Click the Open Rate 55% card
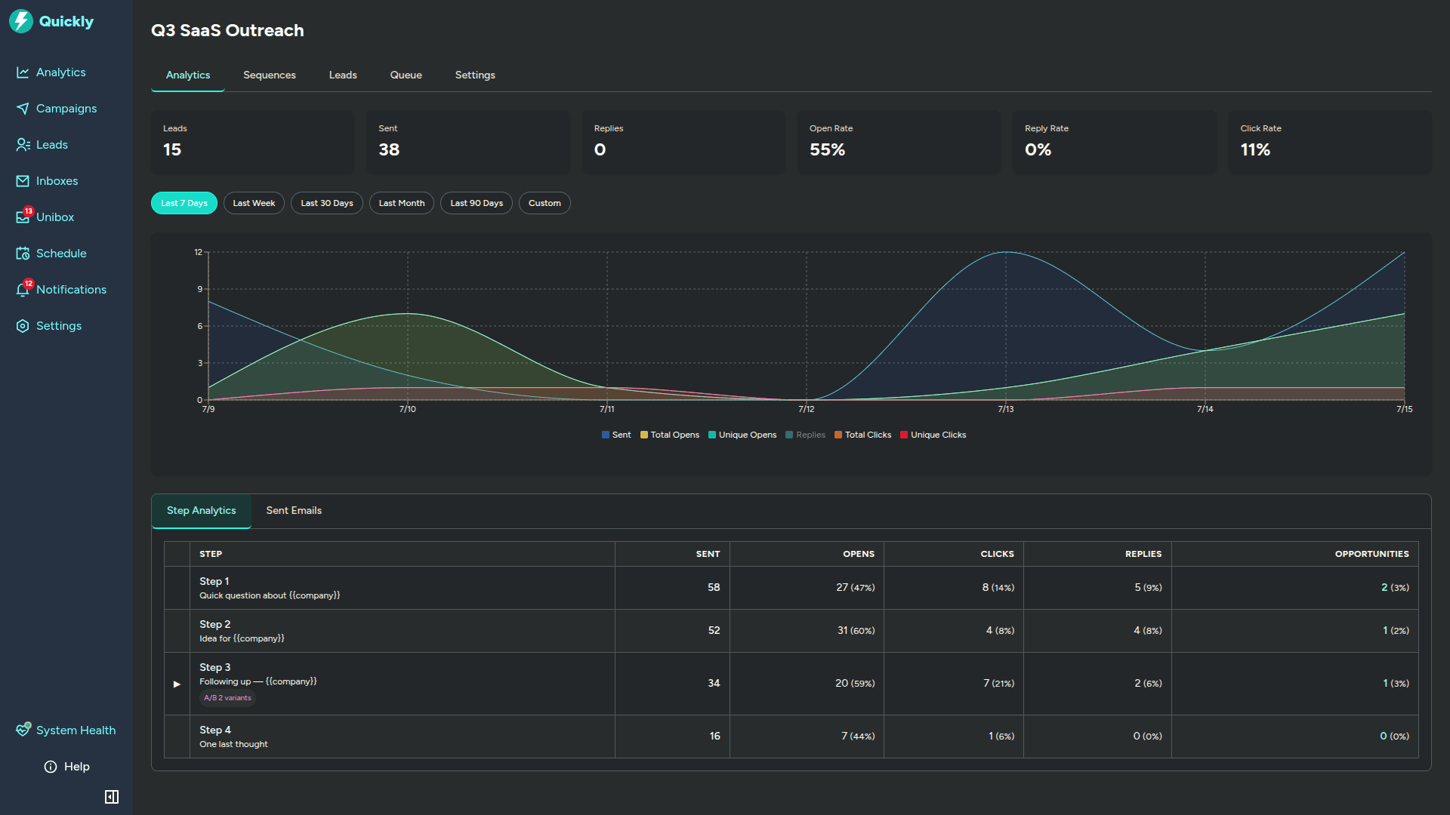The image size is (1450, 815). click(x=899, y=142)
